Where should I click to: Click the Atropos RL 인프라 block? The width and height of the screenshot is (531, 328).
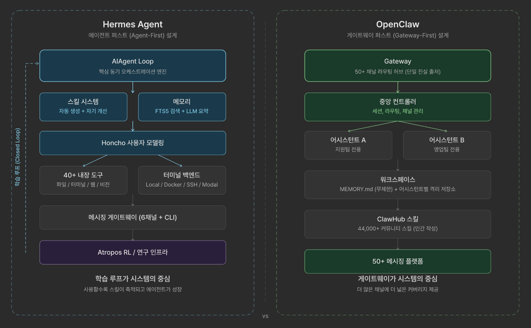coord(133,252)
